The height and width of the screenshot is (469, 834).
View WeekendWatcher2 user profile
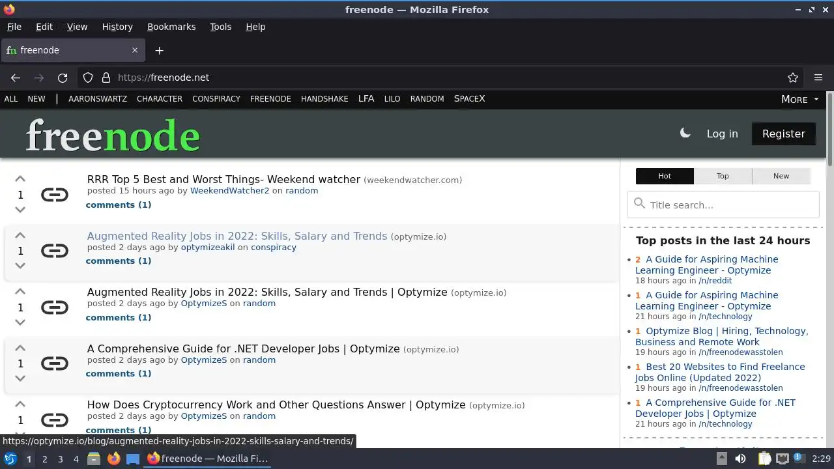[229, 191]
